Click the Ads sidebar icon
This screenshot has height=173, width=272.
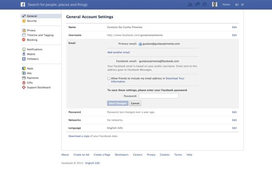click(x=24, y=73)
